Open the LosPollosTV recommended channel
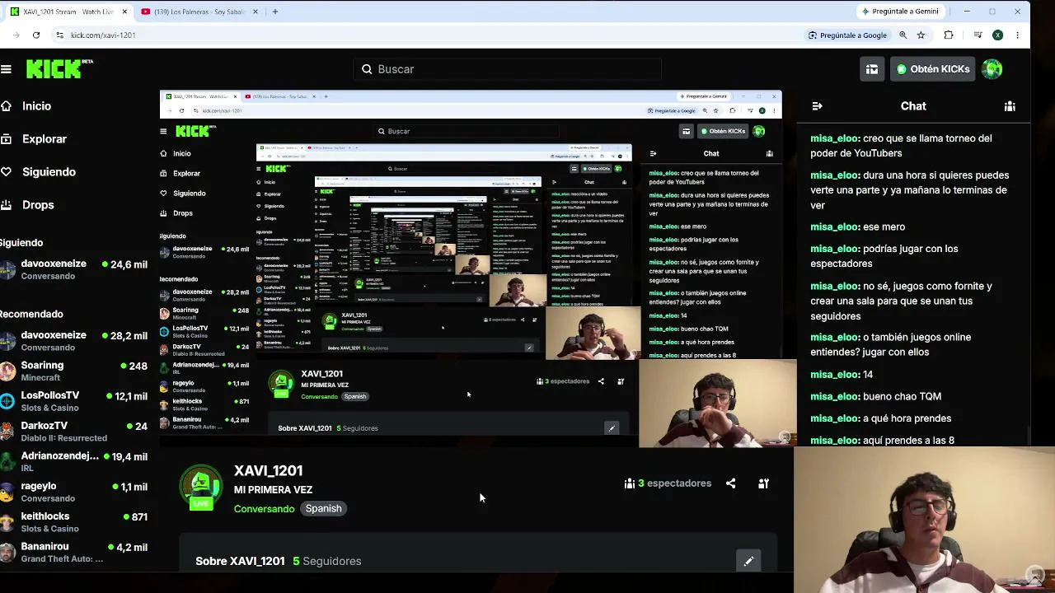 click(x=74, y=401)
